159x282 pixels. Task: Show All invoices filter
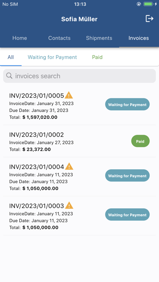pyautogui.click(x=11, y=57)
